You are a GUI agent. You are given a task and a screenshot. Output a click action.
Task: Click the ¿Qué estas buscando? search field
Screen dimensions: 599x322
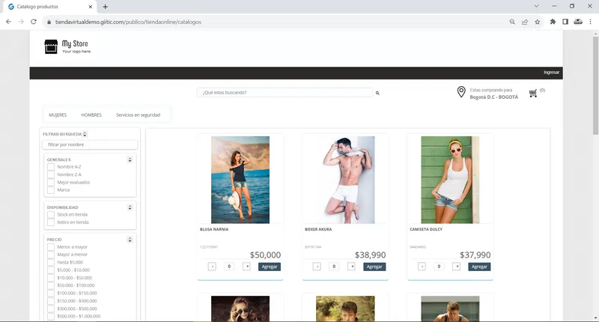point(285,92)
